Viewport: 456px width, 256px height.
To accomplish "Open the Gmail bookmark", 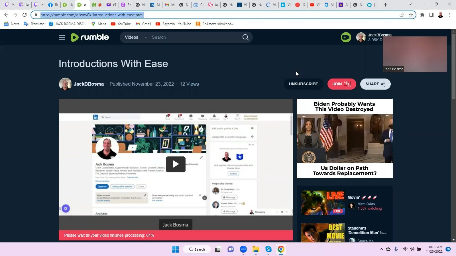I will [143, 24].
